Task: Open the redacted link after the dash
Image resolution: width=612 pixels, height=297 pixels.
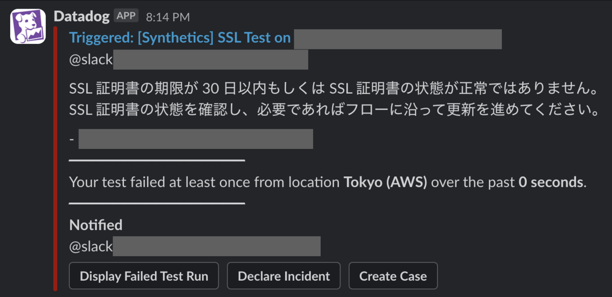Action: [x=195, y=139]
